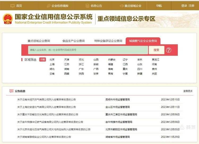Choose 浙江 in the region filter
The width and height of the screenshot is (199, 144).
pos(81,64)
